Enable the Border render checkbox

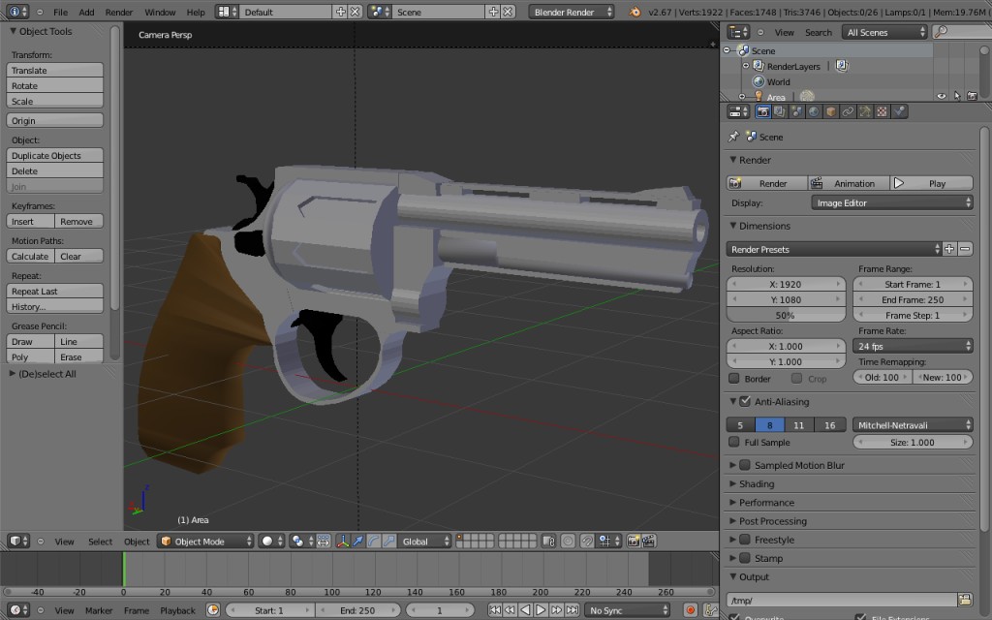click(734, 378)
